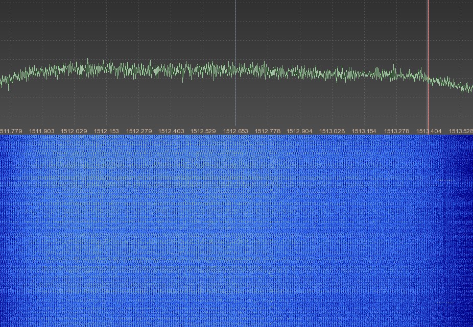Click the 1512.653 frequency label
Image resolution: width=473 pixels, height=327 pixels.
[235, 131]
